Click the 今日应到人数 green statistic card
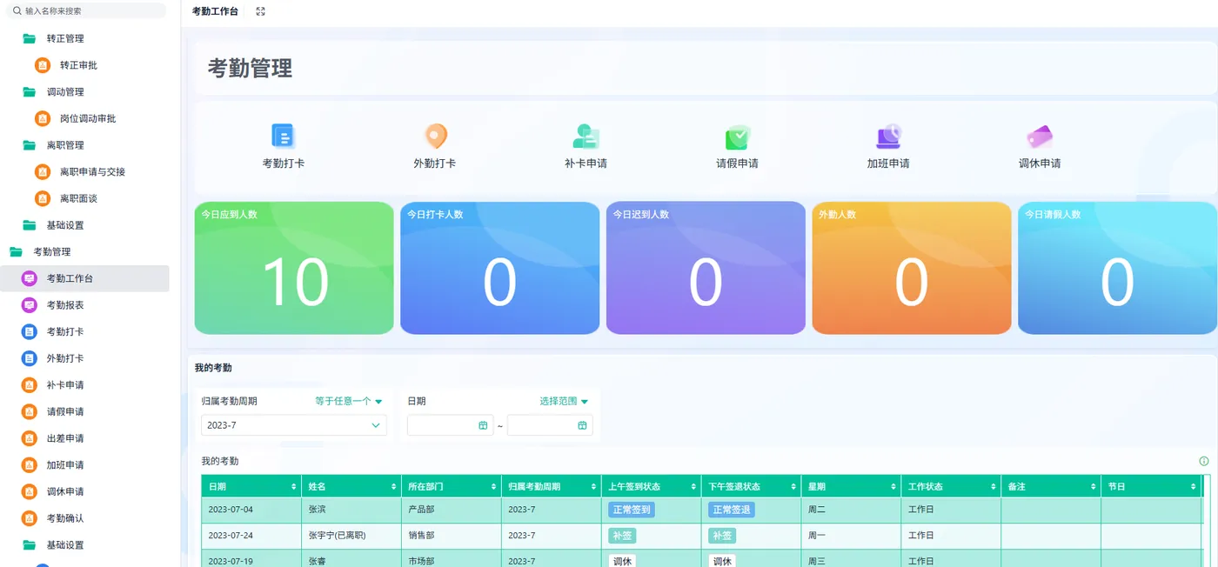The height and width of the screenshot is (567, 1218). [x=294, y=268]
